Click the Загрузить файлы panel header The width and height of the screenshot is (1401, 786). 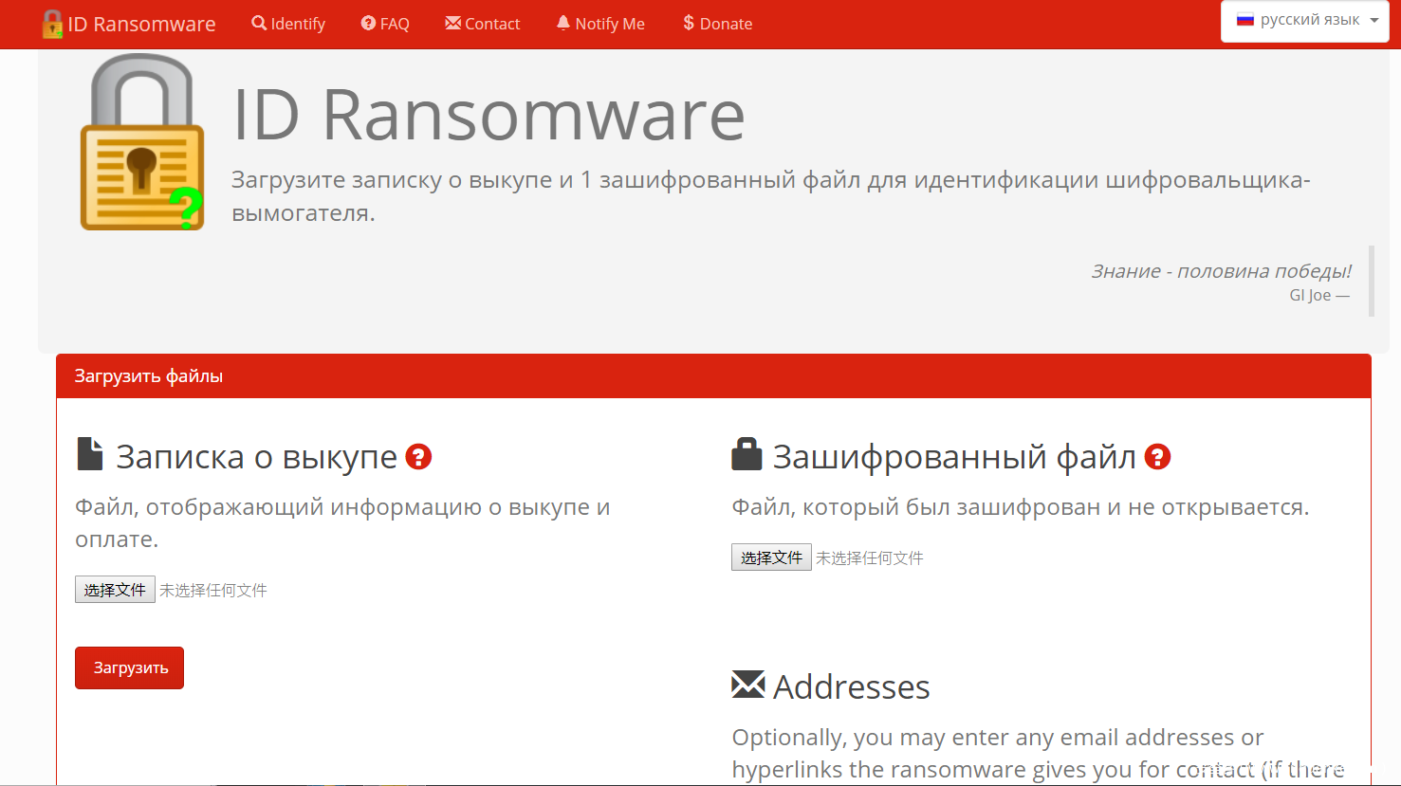point(713,376)
